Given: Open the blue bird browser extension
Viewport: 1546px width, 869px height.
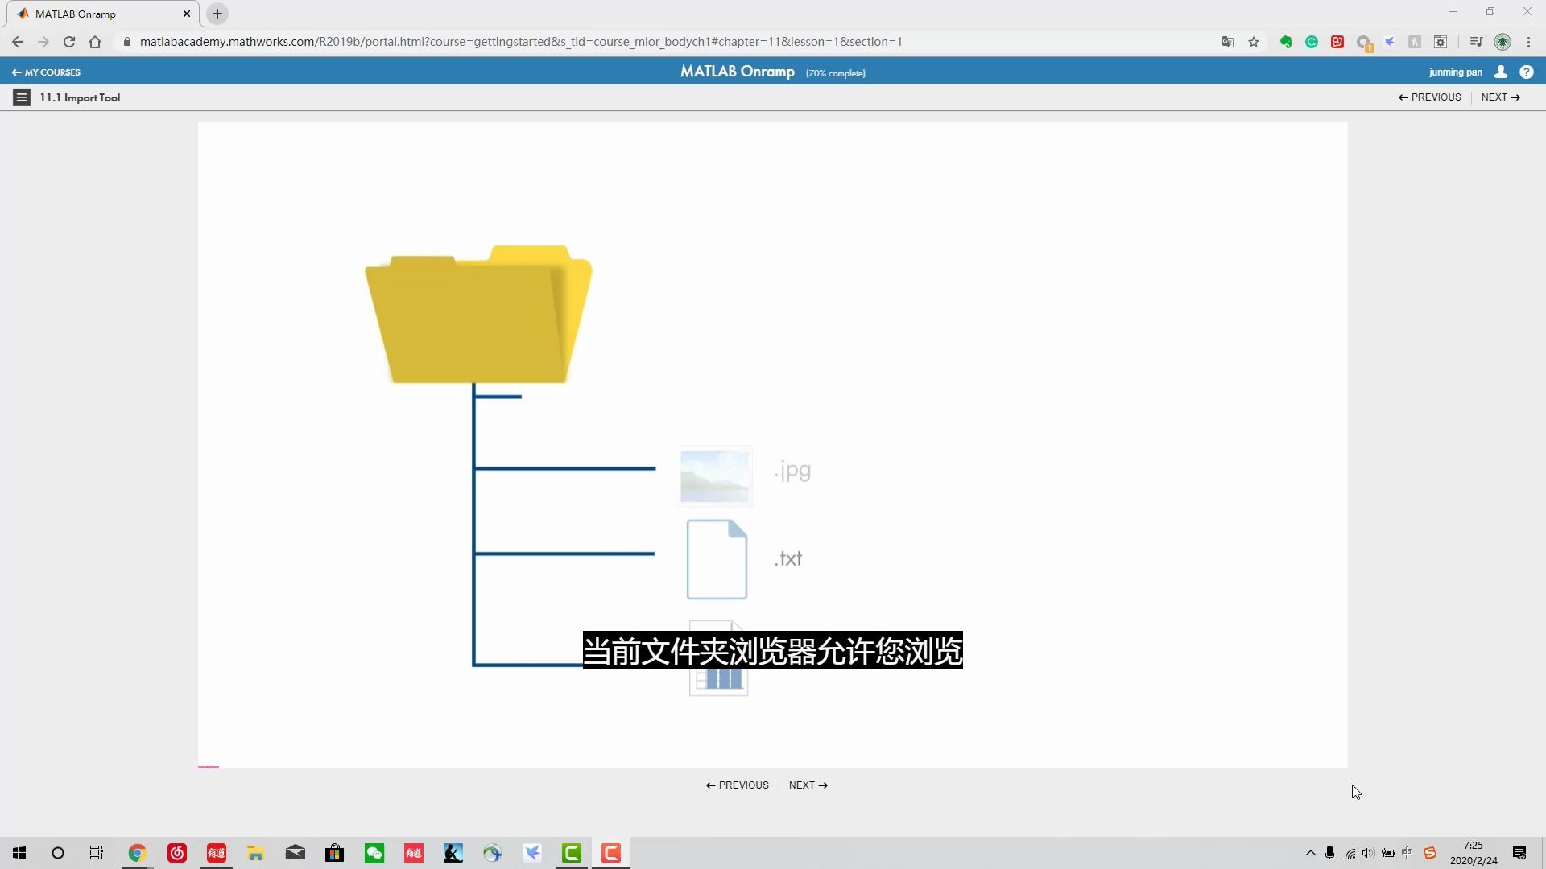Looking at the screenshot, I should pyautogui.click(x=1389, y=42).
